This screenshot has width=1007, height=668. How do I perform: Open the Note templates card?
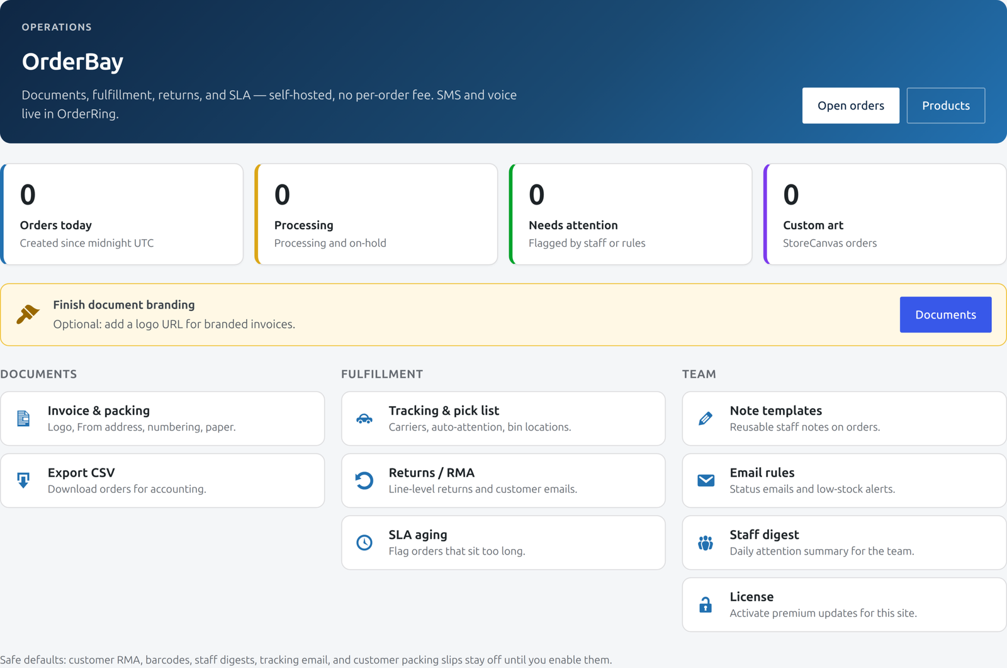[844, 418]
